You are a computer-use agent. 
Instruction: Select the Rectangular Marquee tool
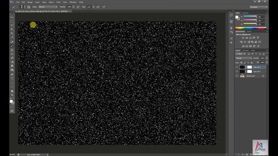pyautogui.click(x=12, y=21)
